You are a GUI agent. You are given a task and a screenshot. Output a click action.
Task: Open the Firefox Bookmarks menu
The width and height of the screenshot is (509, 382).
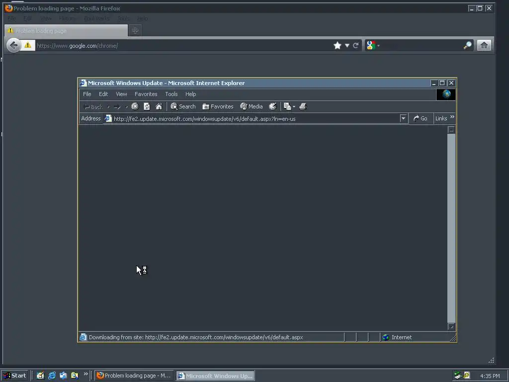[x=97, y=18]
